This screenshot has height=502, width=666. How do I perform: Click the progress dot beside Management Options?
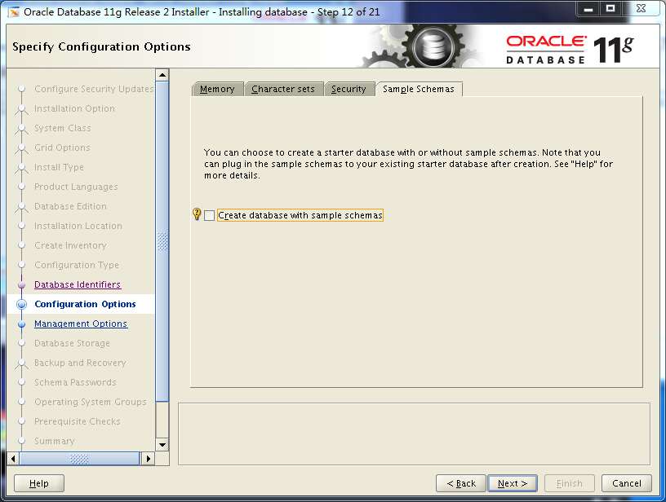pos(21,324)
